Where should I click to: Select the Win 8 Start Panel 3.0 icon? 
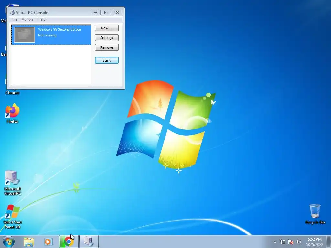point(13,217)
